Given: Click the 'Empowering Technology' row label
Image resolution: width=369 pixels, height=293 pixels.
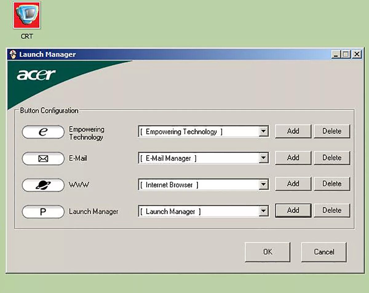Looking at the screenshot, I should pos(86,133).
